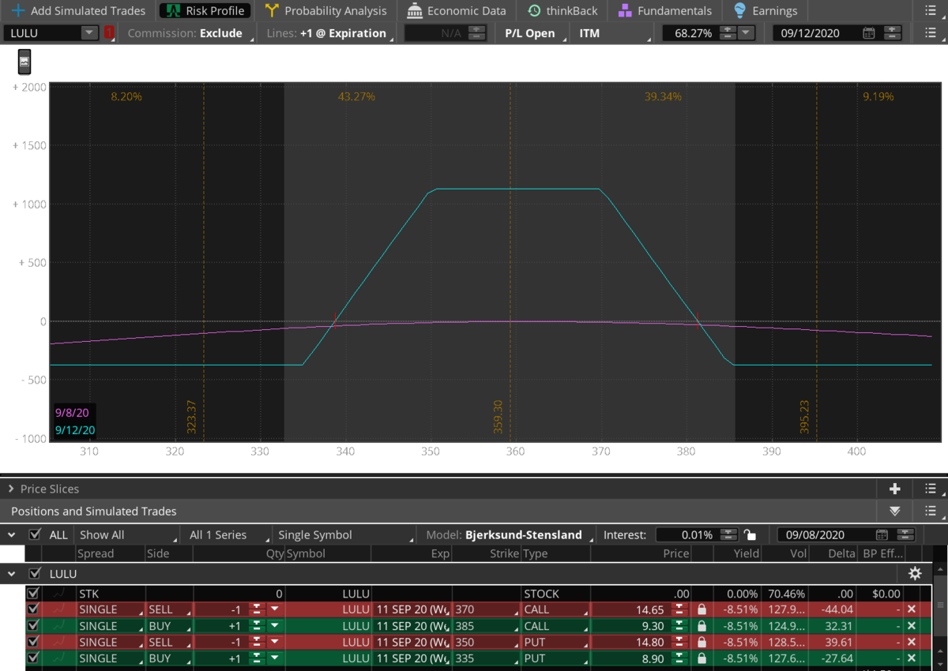
Task: Open risk profile settings menu icon
Action: (931, 33)
